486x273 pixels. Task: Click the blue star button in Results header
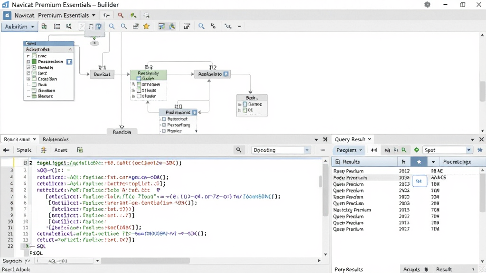[419, 162]
